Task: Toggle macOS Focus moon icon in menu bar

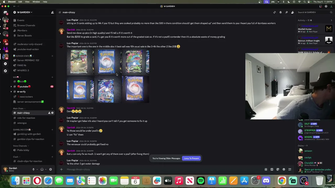Action: (x=289, y=2)
